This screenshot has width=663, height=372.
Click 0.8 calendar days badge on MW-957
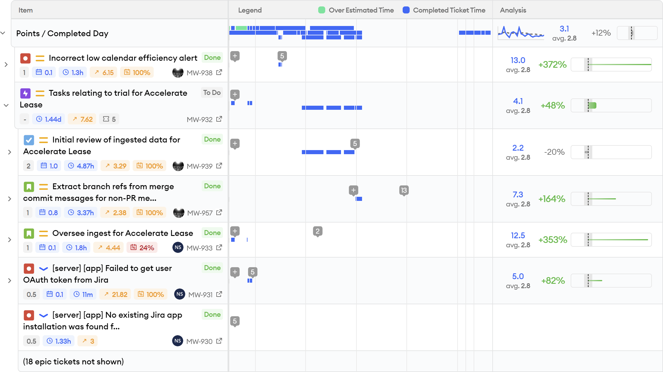[x=49, y=213]
